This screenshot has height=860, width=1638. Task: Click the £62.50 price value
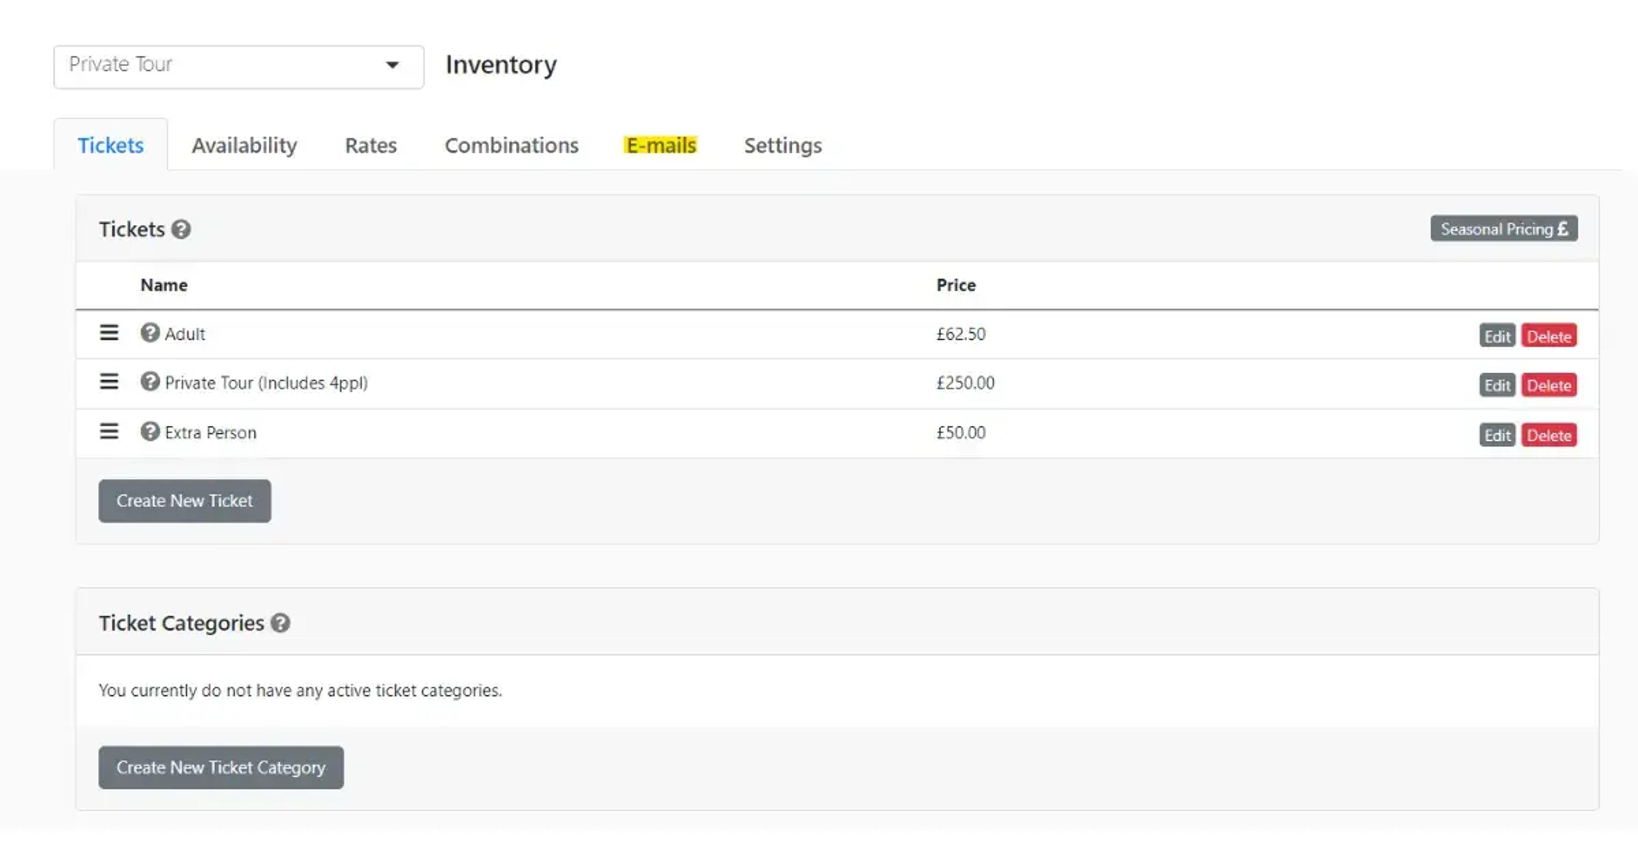[961, 334]
